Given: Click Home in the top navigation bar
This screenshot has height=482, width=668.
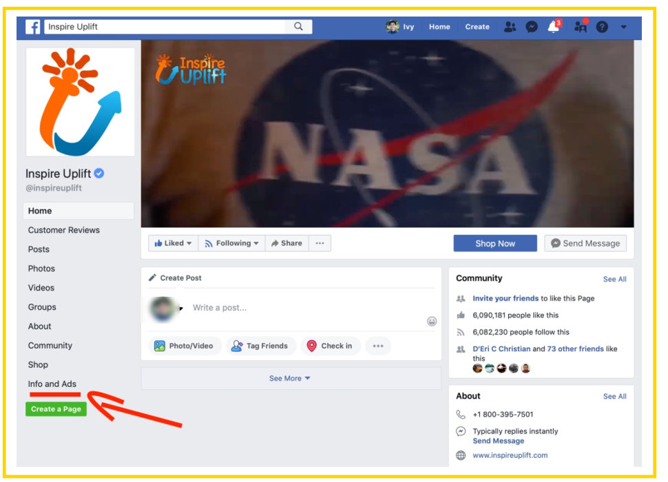Looking at the screenshot, I should tap(439, 27).
